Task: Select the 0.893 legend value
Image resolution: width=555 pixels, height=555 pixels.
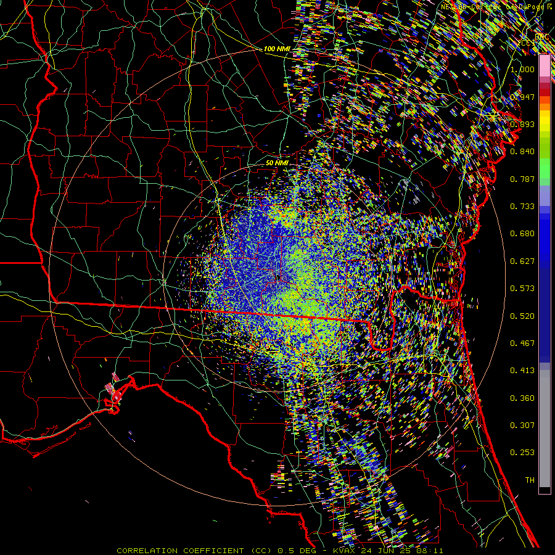Action: [522, 124]
